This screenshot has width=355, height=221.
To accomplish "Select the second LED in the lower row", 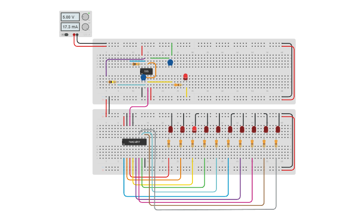I will point(182,130).
